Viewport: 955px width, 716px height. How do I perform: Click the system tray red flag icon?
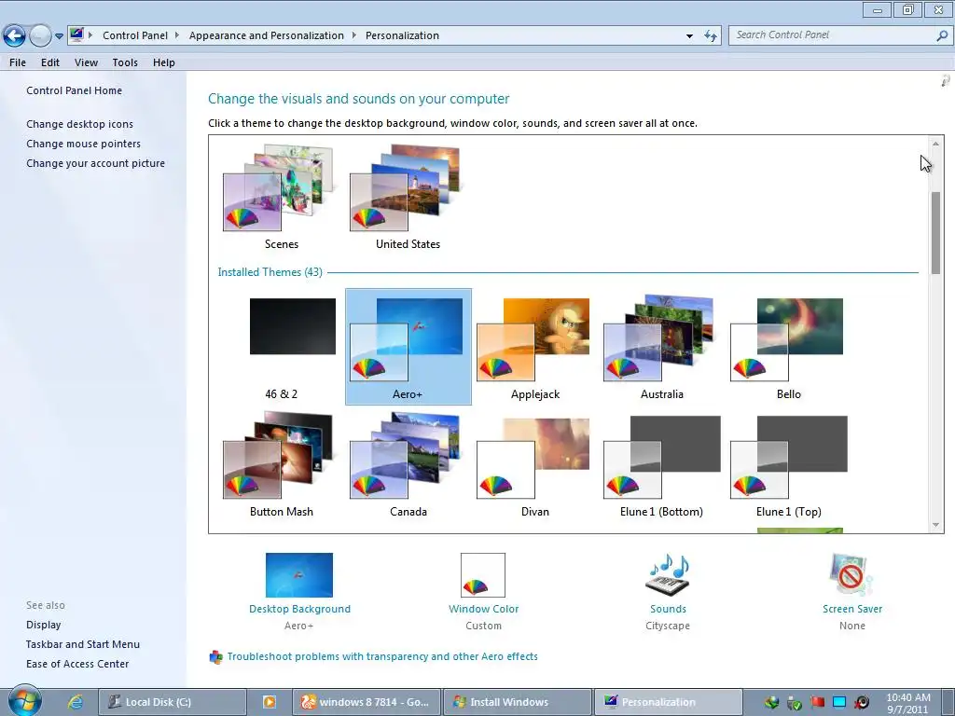(x=817, y=702)
